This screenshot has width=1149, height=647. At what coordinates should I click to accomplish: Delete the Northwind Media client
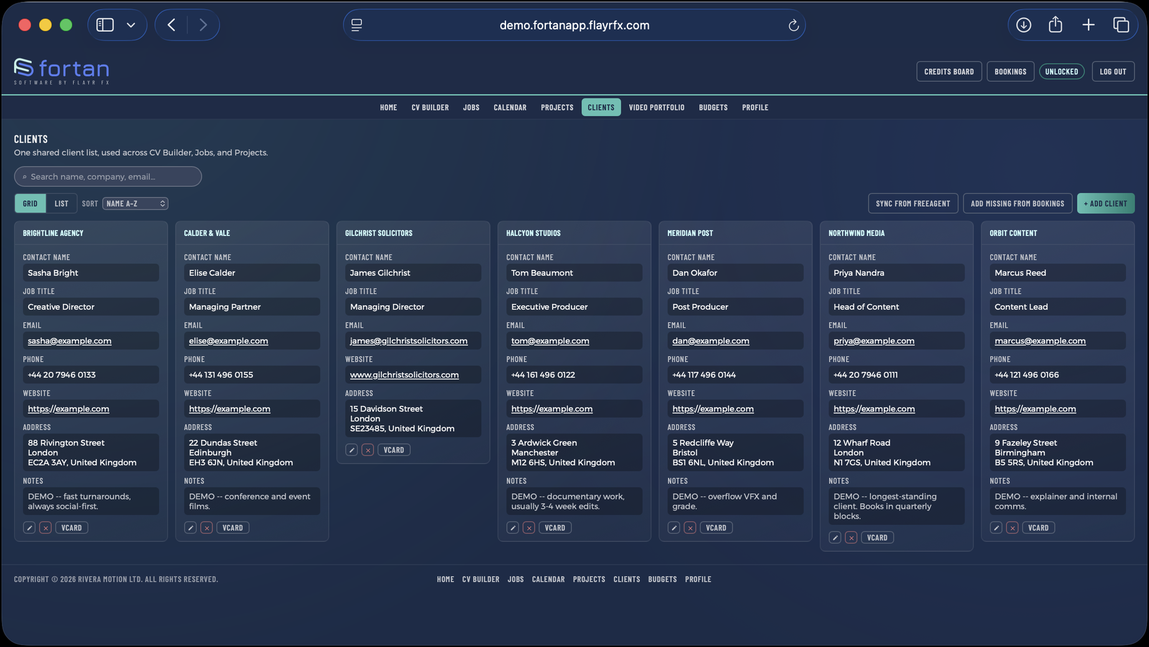point(851,537)
